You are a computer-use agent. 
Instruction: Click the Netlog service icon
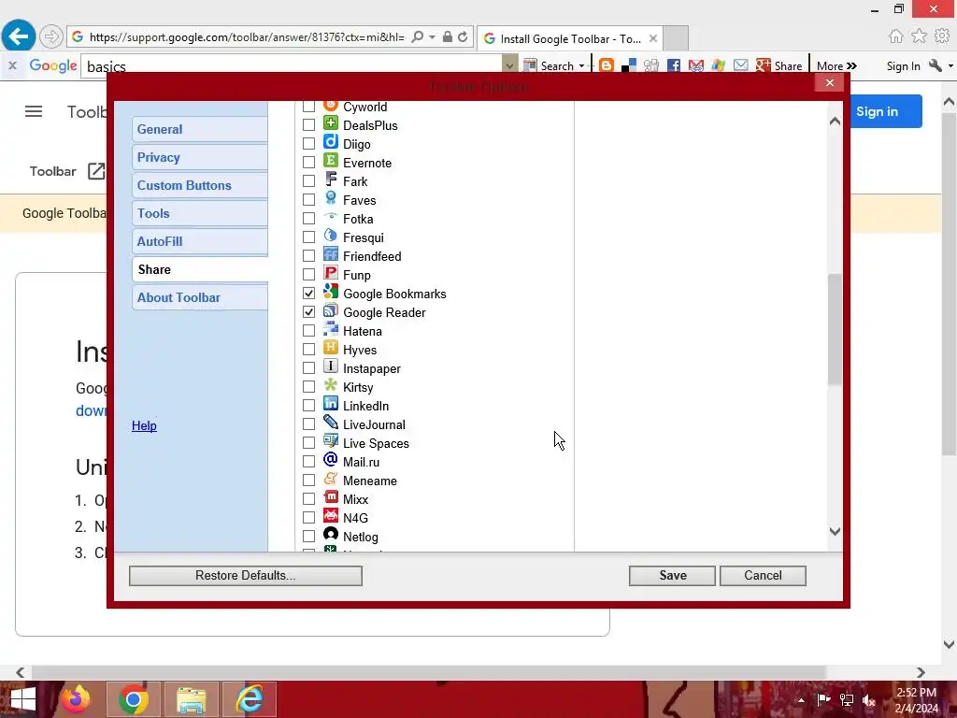pyautogui.click(x=330, y=535)
